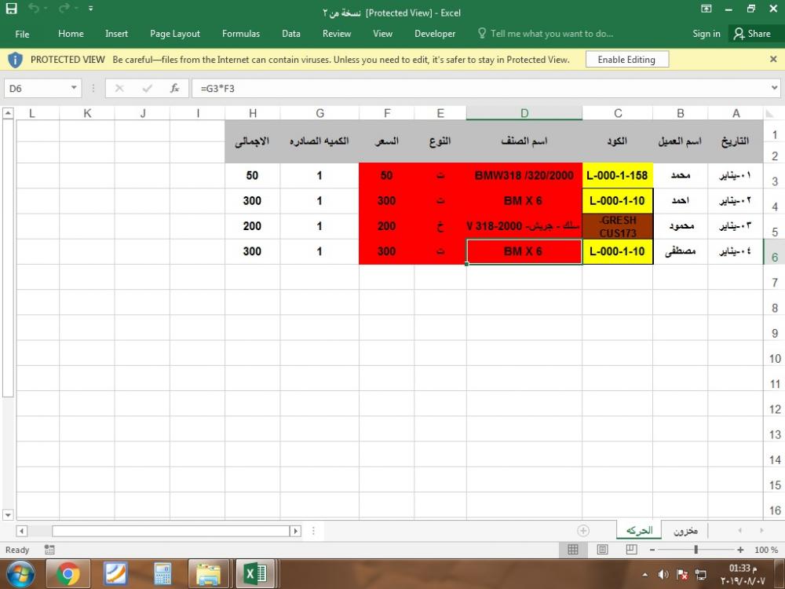The height and width of the screenshot is (589, 785).
Task: Select the brown GRESH CUS173 cell
Action: (617, 226)
